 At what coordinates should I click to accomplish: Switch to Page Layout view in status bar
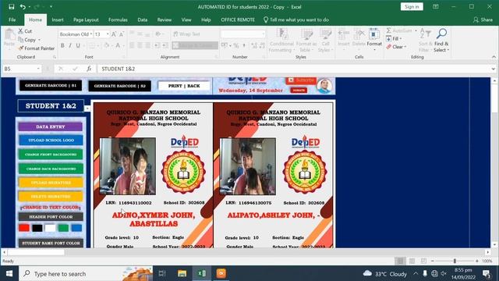pos(412,261)
